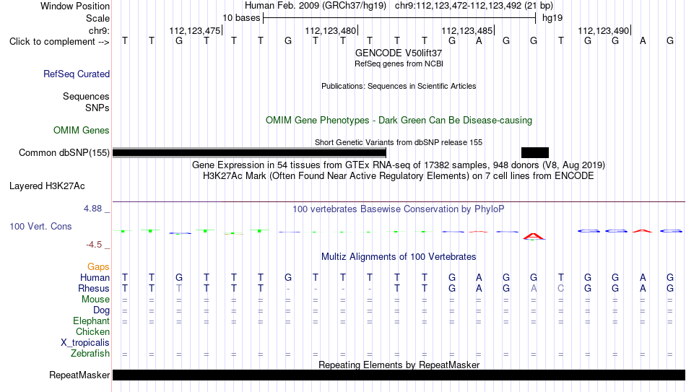
Task: Click the 100 Vert. Cons track label
Action: click(x=40, y=226)
